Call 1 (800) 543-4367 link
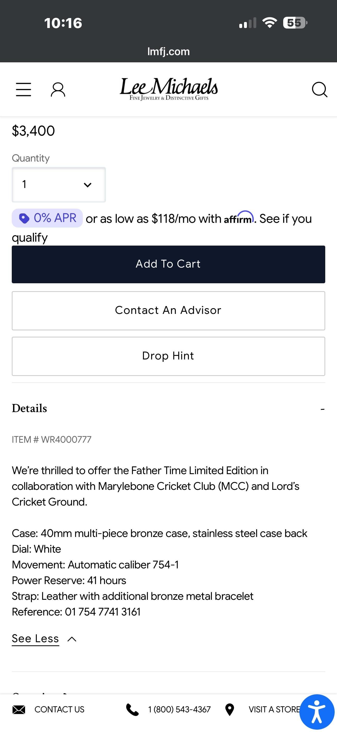The width and height of the screenshot is (337, 732). click(x=179, y=709)
